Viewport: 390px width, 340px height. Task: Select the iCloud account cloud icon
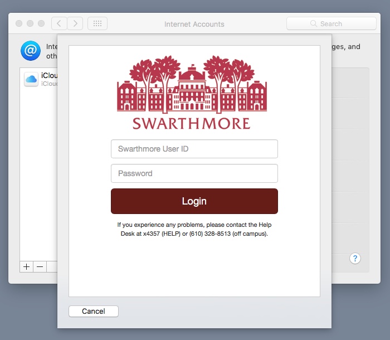point(31,79)
